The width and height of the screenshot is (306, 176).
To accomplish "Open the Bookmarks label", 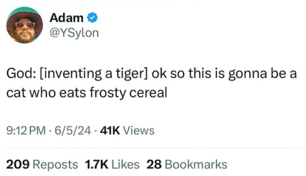I will pyautogui.click(x=196, y=164).
